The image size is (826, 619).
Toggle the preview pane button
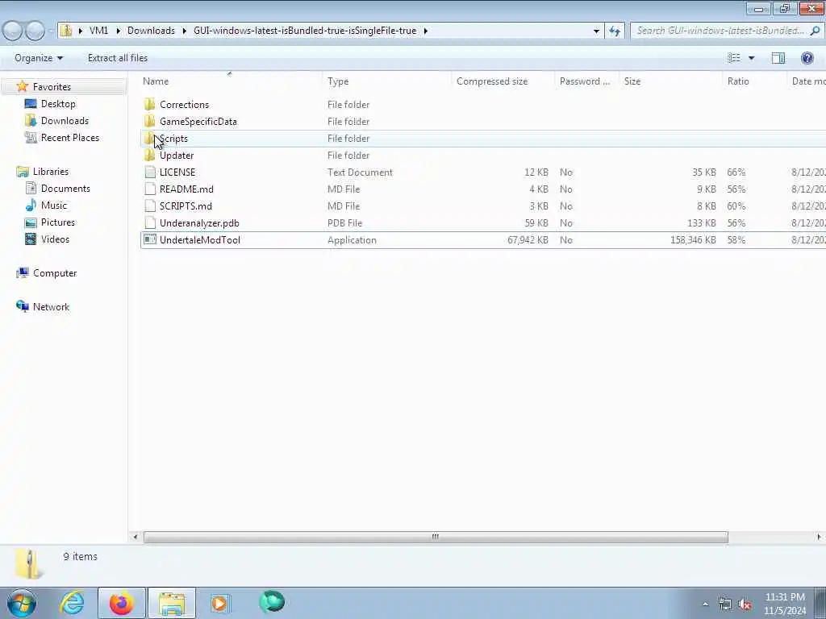(778, 58)
